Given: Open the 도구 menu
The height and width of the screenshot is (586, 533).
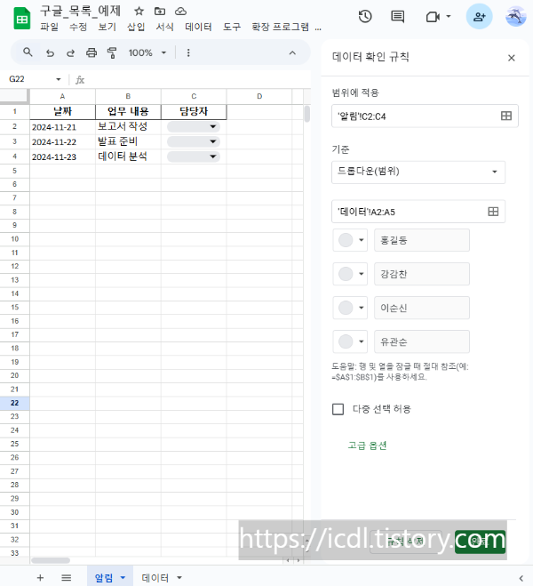Looking at the screenshot, I should click(232, 27).
